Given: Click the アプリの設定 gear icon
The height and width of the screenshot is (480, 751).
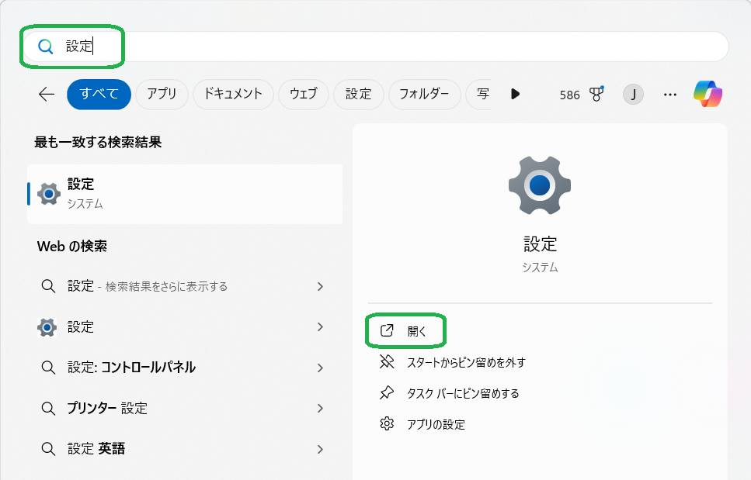Looking at the screenshot, I should coord(387,424).
